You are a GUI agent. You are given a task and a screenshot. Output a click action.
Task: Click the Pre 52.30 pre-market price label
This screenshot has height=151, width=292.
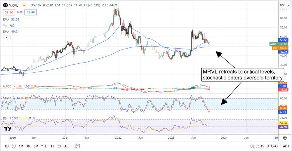pos(280,48)
